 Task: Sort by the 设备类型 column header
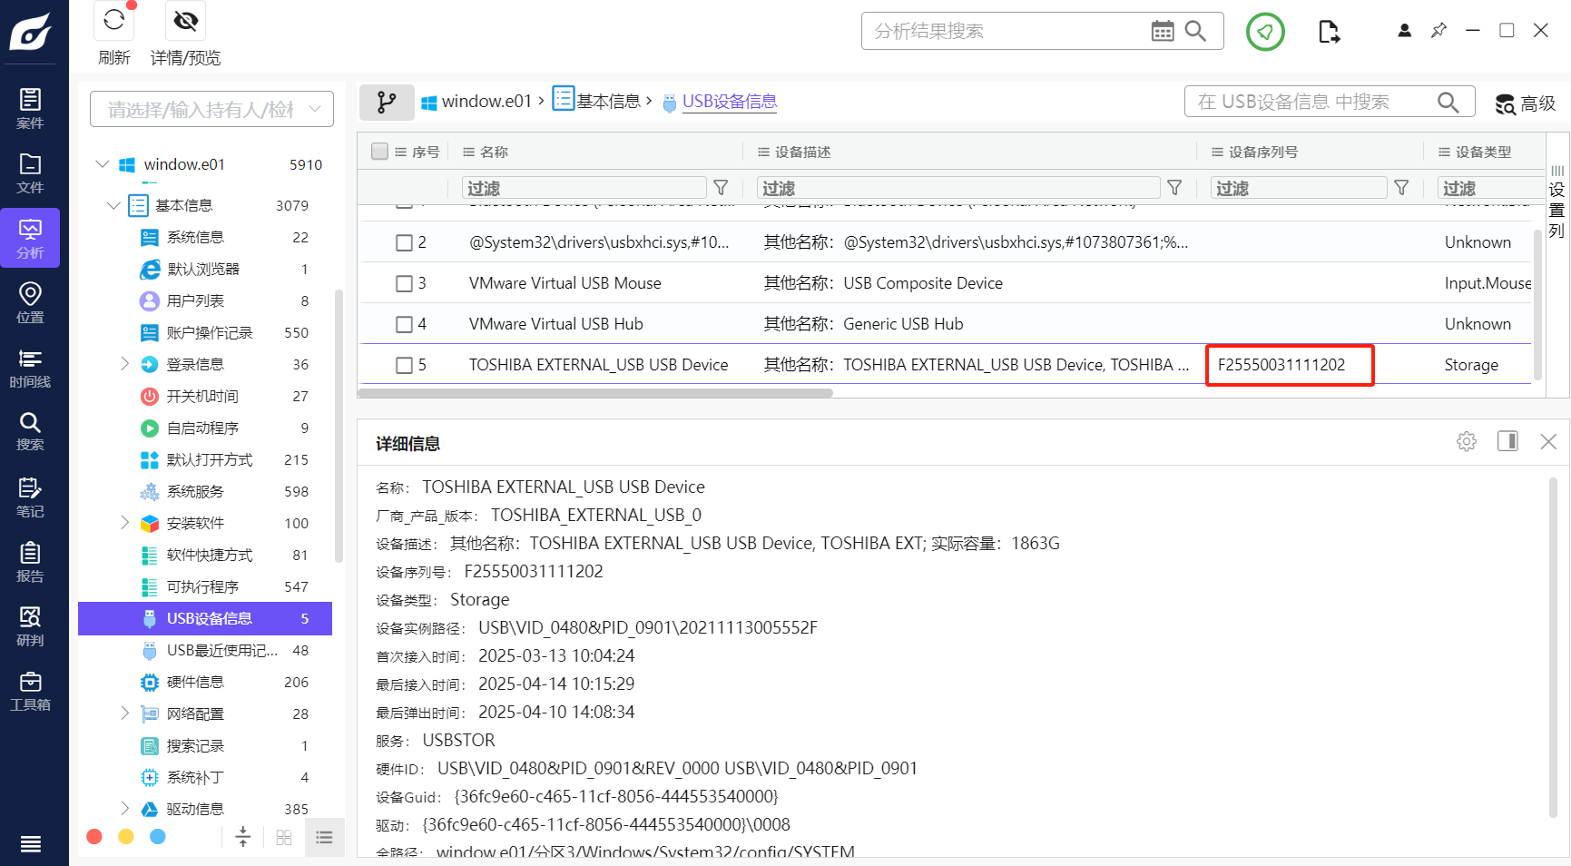1483,152
